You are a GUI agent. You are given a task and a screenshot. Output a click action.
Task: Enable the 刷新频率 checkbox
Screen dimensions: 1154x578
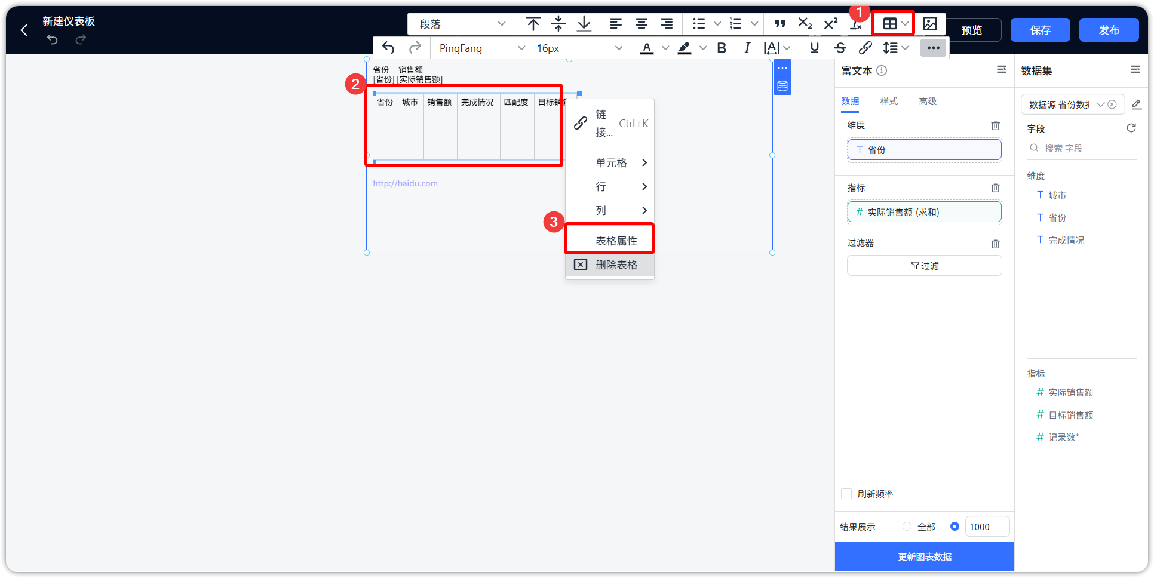tap(846, 494)
